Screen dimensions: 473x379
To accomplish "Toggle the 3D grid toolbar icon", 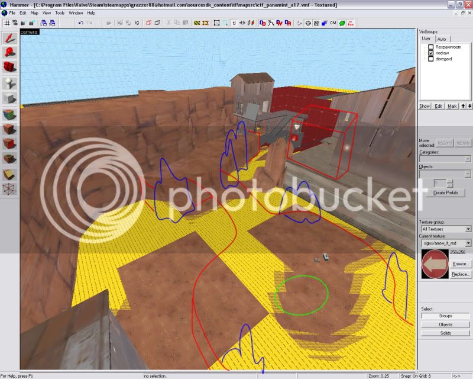I will point(14,23).
